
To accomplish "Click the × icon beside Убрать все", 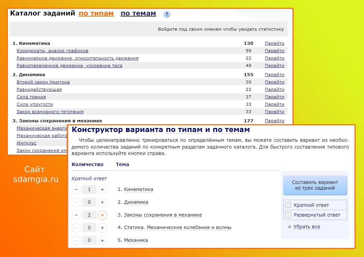I will click(x=290, y=227).
